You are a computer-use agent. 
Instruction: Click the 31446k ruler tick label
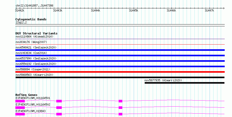tap(171, 10)
